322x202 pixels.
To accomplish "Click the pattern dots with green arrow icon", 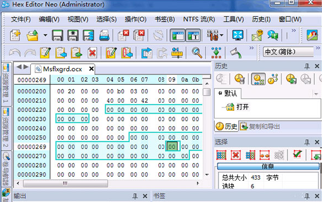I will tap(216, 53).
